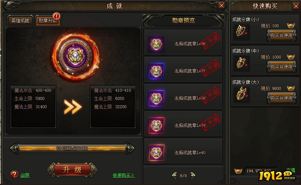Click the 成就令牌(小) token icon

[242, 32]
